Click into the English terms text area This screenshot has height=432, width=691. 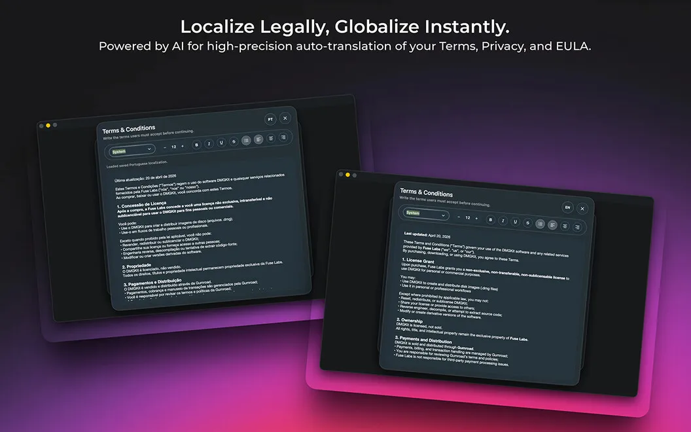(x=482, y=300)
